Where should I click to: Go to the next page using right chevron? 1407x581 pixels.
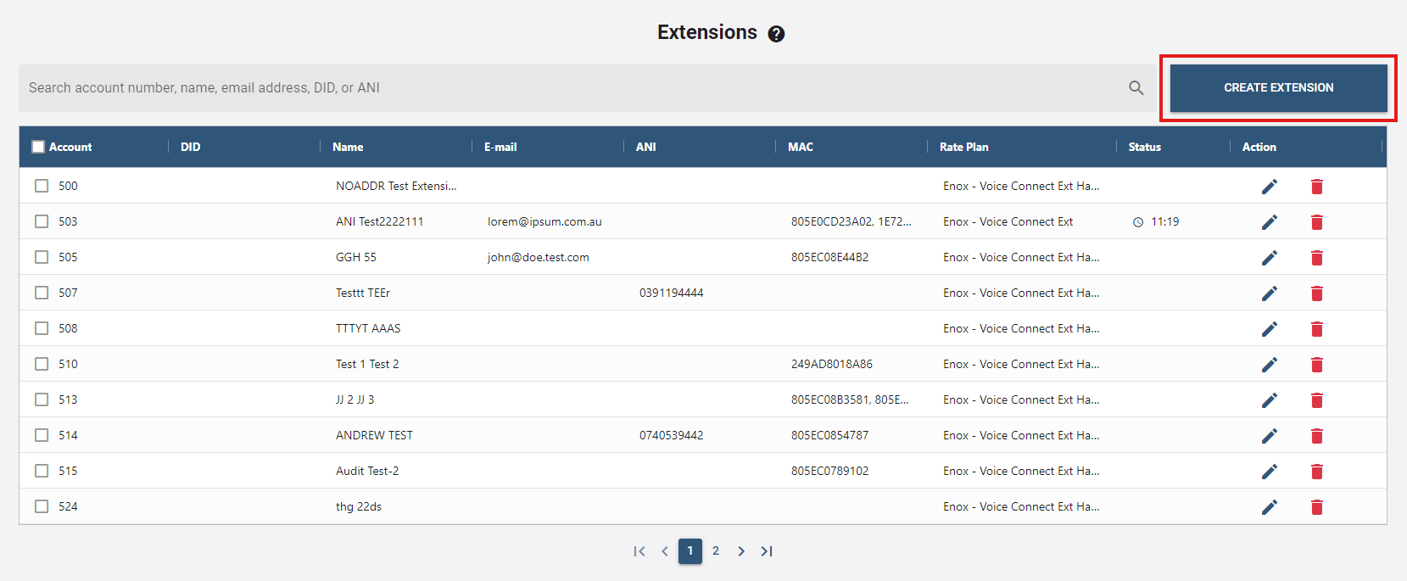click(741, 551)
